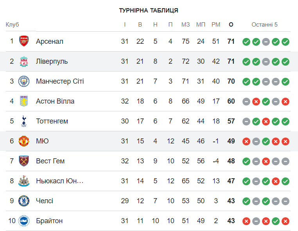Open the Манчестер Сіті team name
The image size is (298, 231).
pos(60,81)
